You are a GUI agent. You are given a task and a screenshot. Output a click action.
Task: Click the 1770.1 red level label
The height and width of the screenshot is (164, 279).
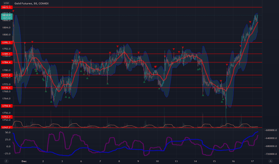point(7,88)
